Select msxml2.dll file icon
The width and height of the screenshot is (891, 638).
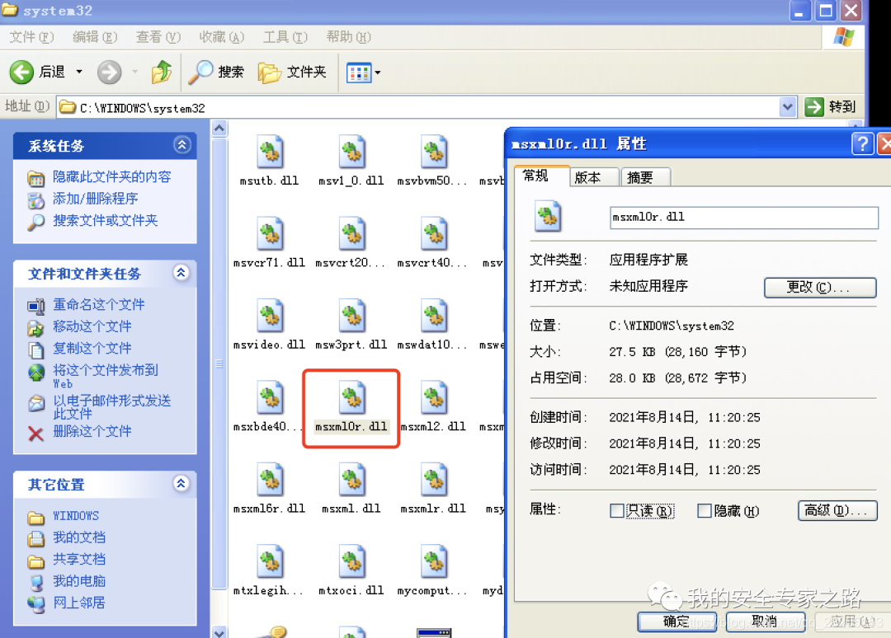click(434, 397)
